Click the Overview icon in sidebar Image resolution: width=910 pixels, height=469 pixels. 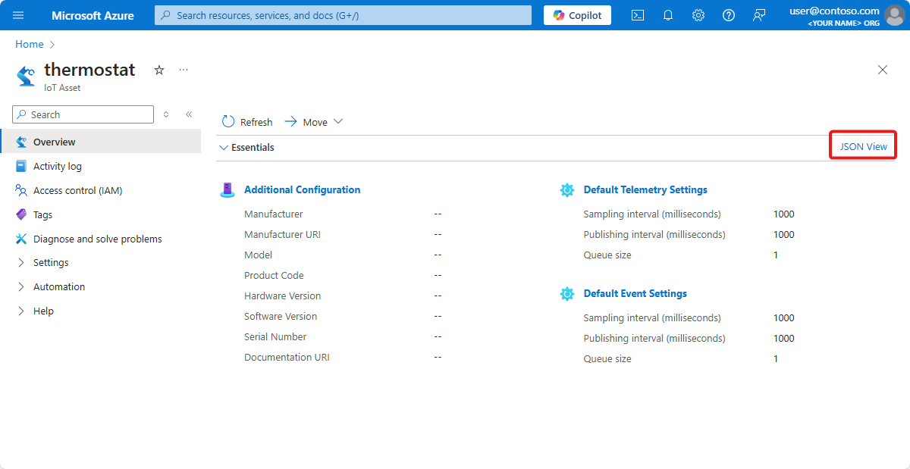click(21, 142)
